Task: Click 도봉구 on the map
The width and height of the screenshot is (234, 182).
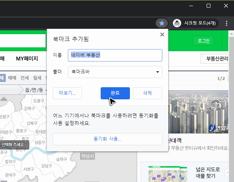Action: coord(38,101)
